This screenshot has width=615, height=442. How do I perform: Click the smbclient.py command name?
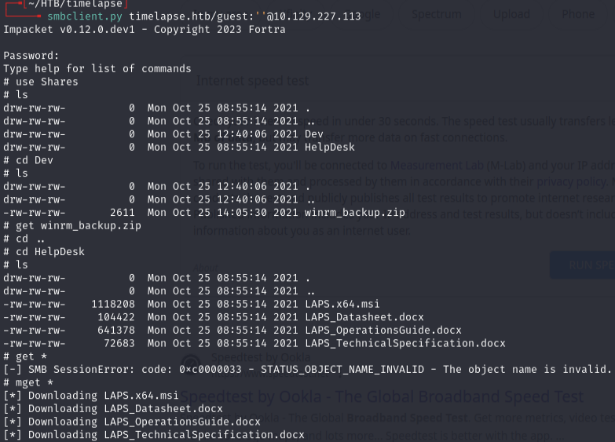[84, 16]
